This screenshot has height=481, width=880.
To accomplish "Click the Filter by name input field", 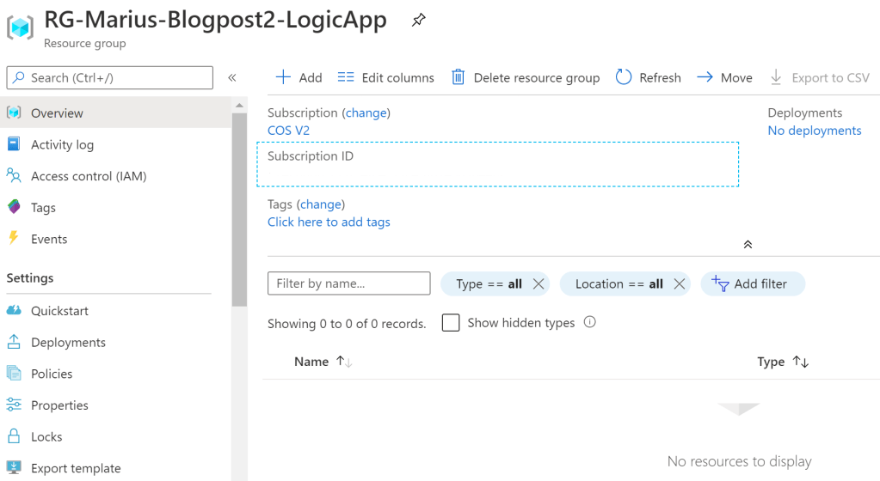I will pos(348,283).
